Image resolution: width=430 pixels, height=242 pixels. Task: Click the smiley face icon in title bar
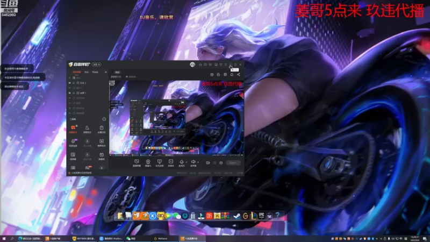pyautogui.click(x=210, y=65)
